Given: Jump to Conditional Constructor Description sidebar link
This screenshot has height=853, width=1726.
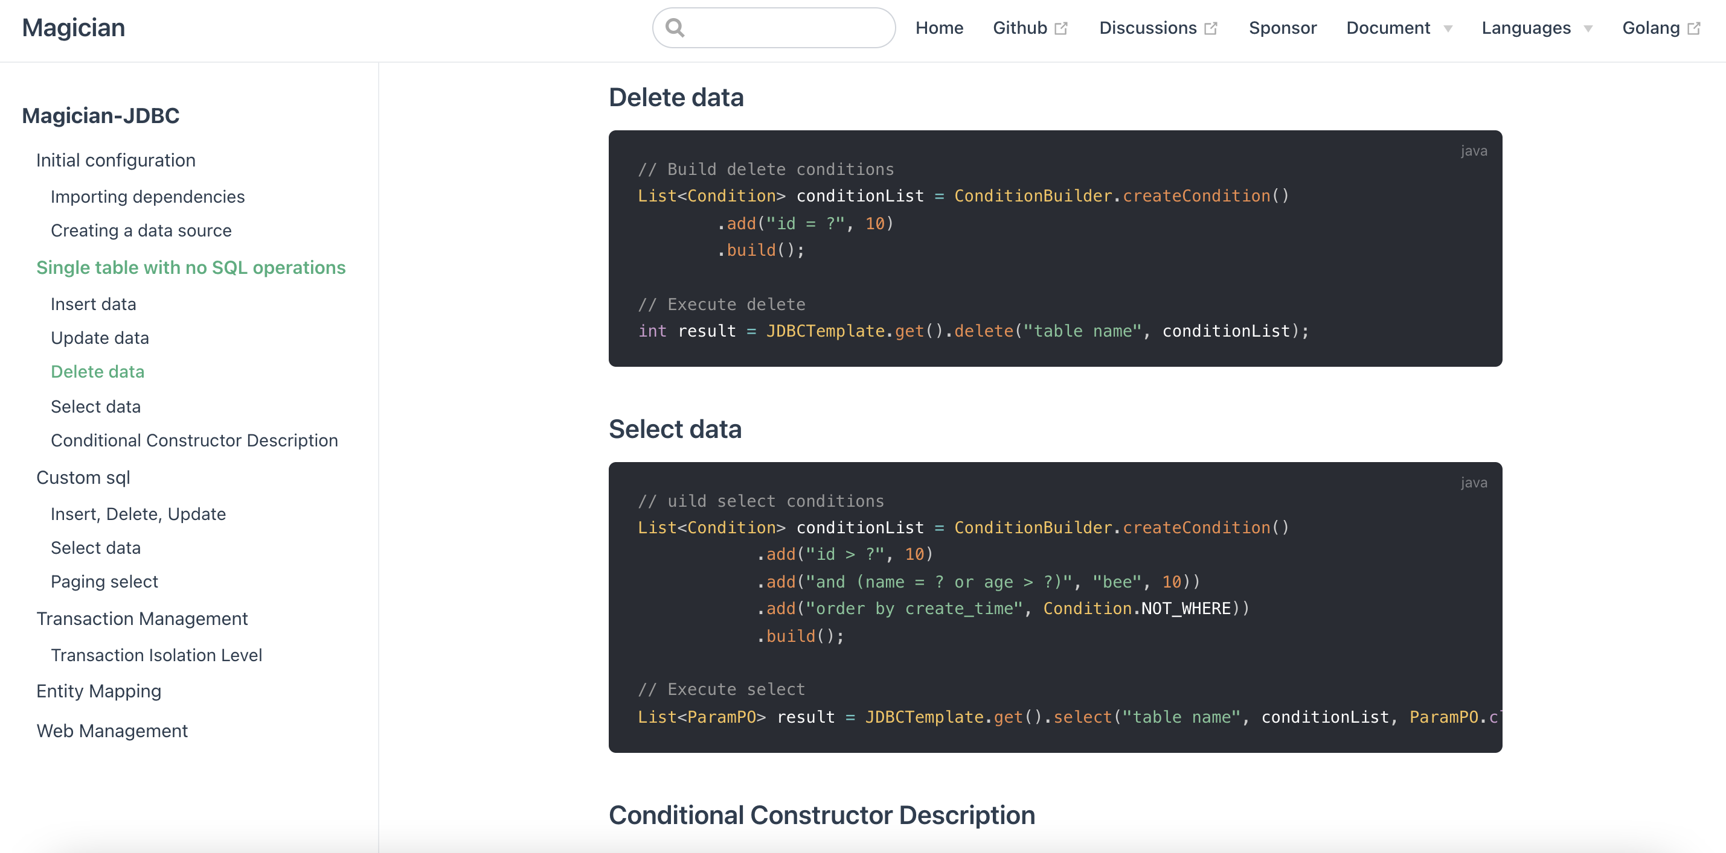Looking at the screenshot, I should tap(194, 440).
